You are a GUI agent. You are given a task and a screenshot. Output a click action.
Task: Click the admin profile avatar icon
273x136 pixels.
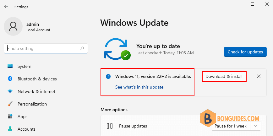tap(13, 26)
